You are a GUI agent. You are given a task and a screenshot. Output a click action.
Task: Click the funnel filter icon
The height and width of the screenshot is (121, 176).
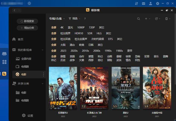pos(70,19)
